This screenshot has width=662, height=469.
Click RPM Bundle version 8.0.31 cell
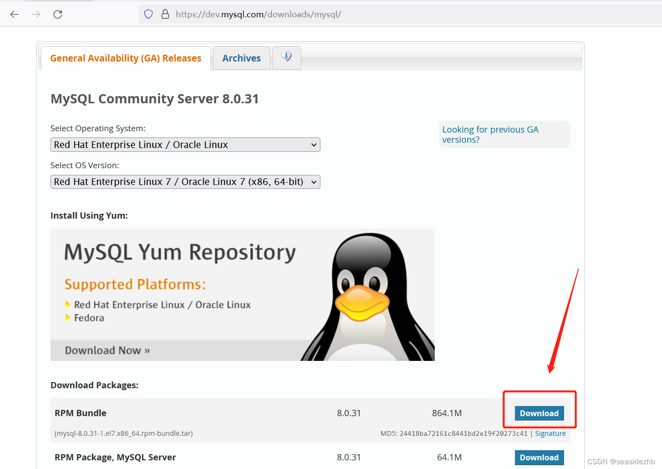click(349, 413)
